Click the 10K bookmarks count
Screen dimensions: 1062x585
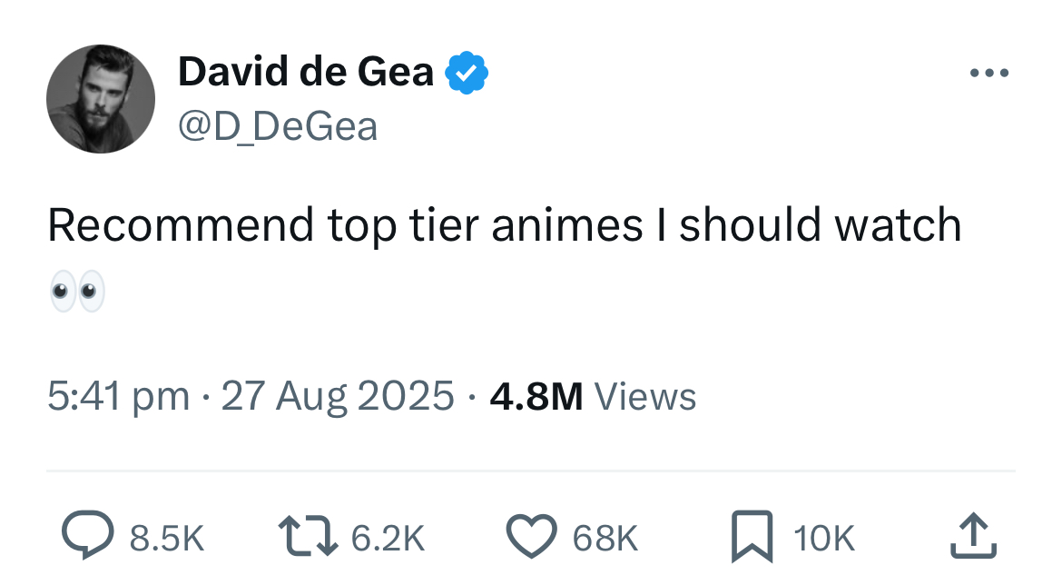(x=824, y=539)
